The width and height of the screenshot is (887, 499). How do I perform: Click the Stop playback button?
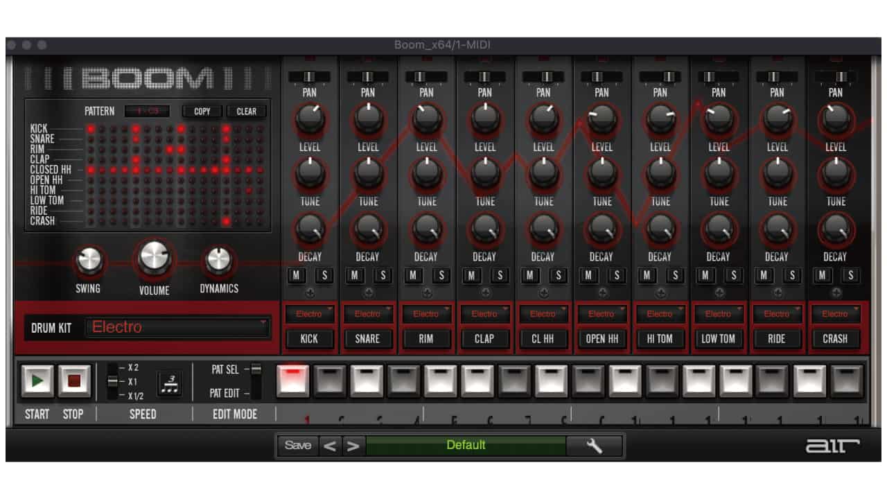click(x=73, y=380)
